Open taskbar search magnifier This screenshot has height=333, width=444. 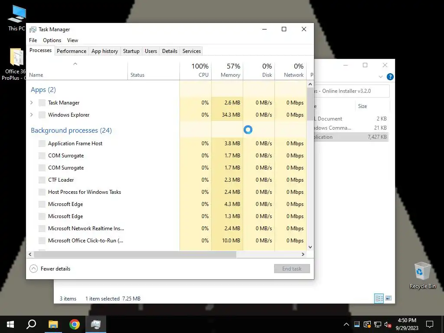point(31,324)
